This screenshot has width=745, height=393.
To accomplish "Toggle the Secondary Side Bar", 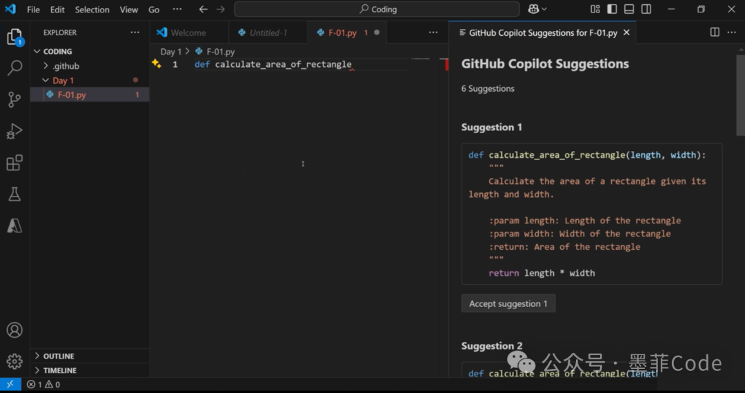I will pos(646,9).
